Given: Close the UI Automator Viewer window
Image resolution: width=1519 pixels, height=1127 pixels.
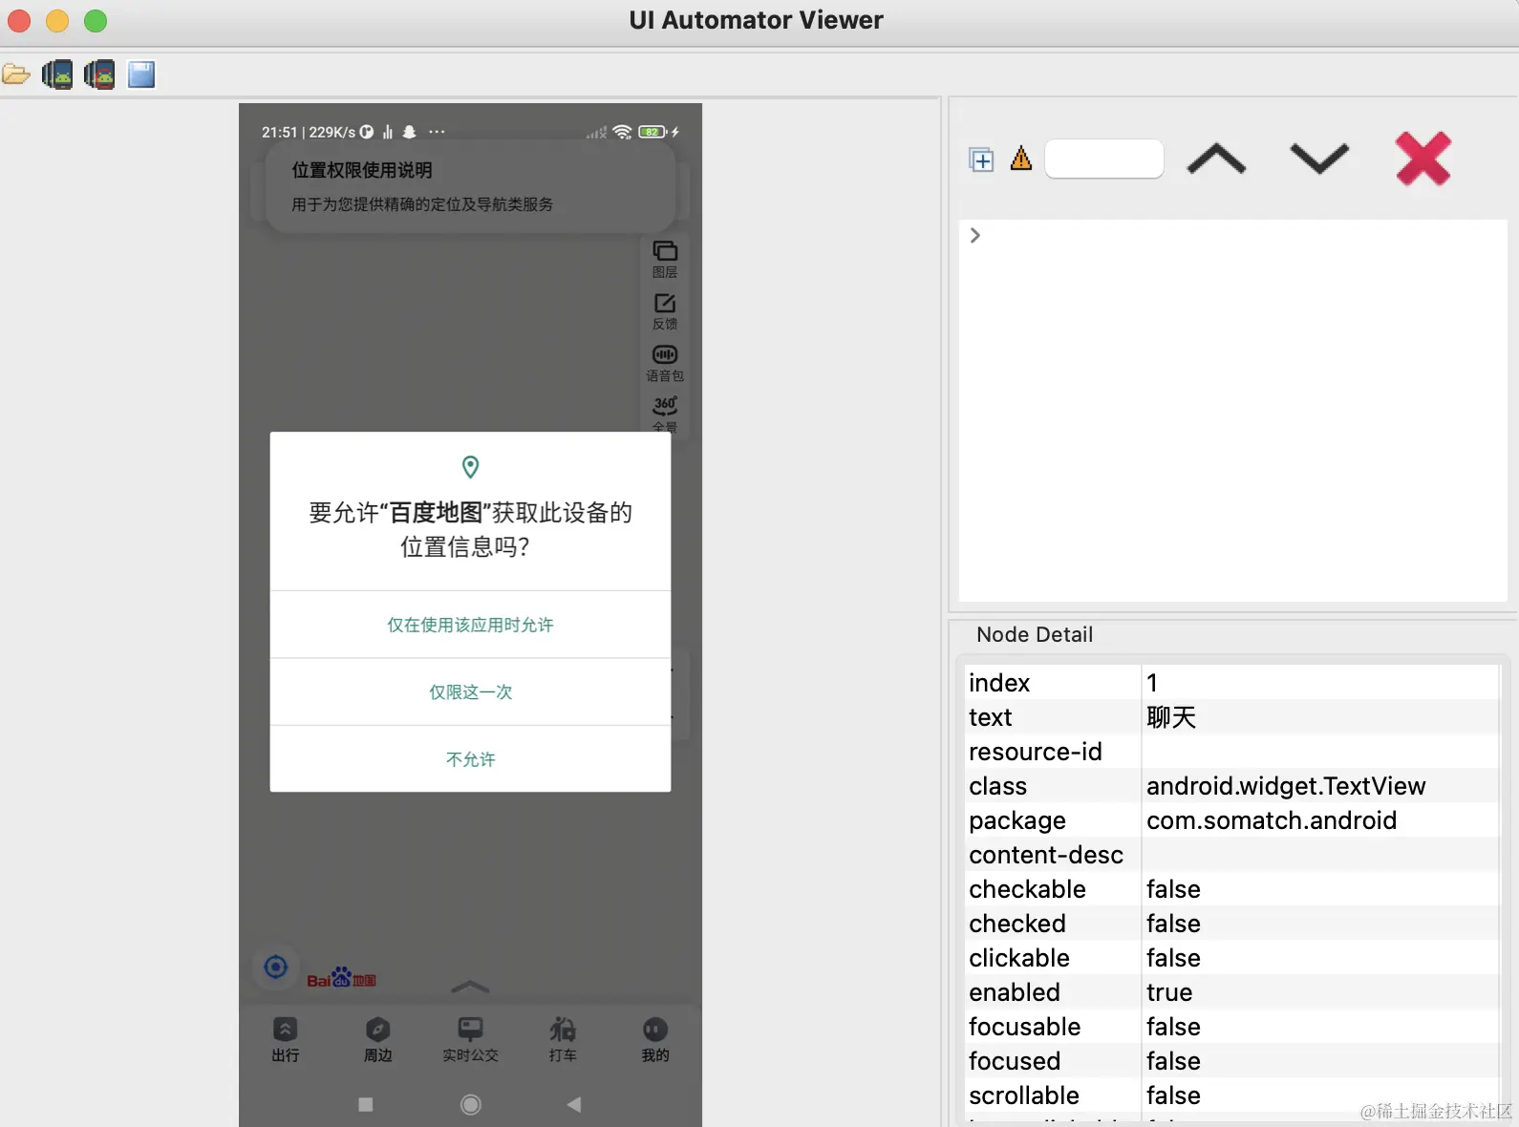Looking at the screenshot, I should click(x=19, y=20).
